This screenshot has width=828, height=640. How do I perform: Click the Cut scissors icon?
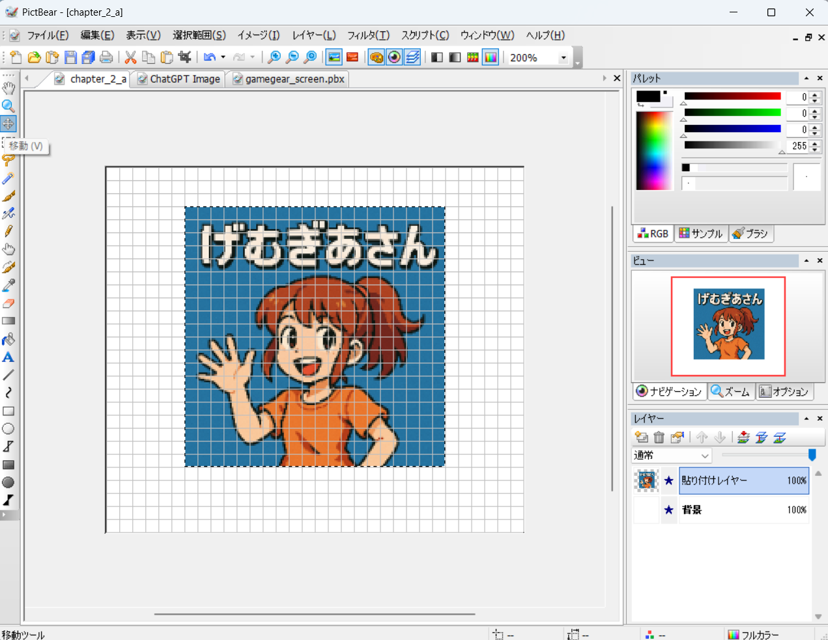click(x=130, y=57)
